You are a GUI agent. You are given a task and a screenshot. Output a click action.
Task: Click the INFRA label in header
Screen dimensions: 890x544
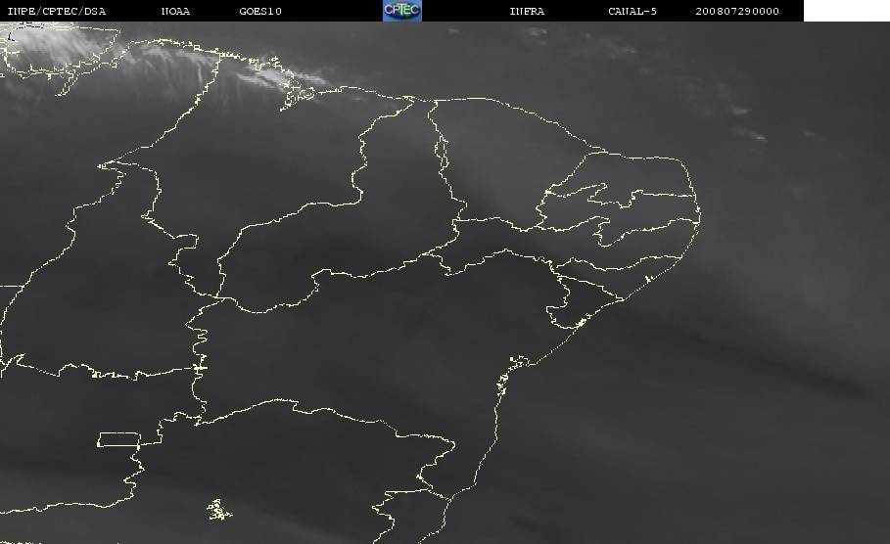coord(527,12)
